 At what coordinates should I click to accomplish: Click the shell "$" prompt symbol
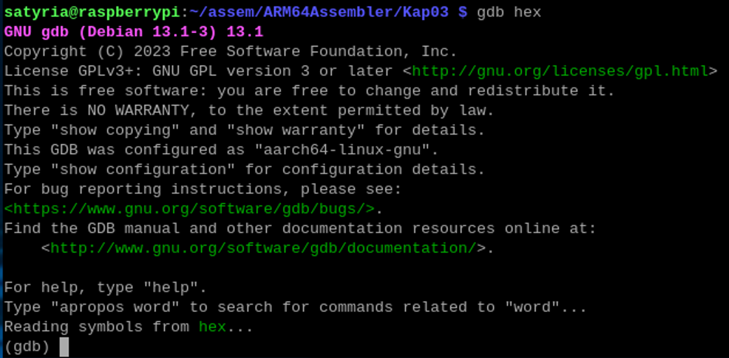[463, 12]
